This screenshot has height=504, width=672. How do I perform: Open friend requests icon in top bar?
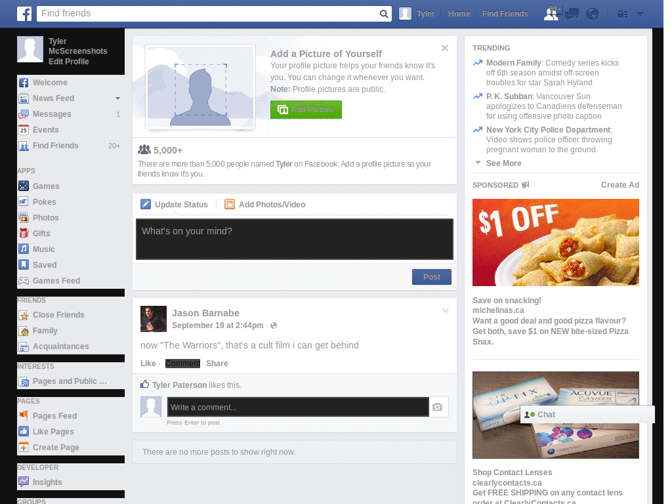[551, 14]
